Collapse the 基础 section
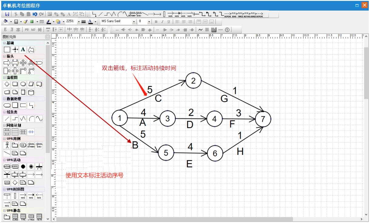The image size is (370, 223). 4,43
